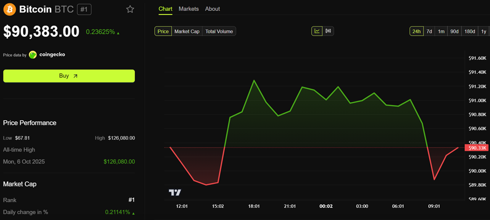Click the #1 rank badge

tap(84, 9)
